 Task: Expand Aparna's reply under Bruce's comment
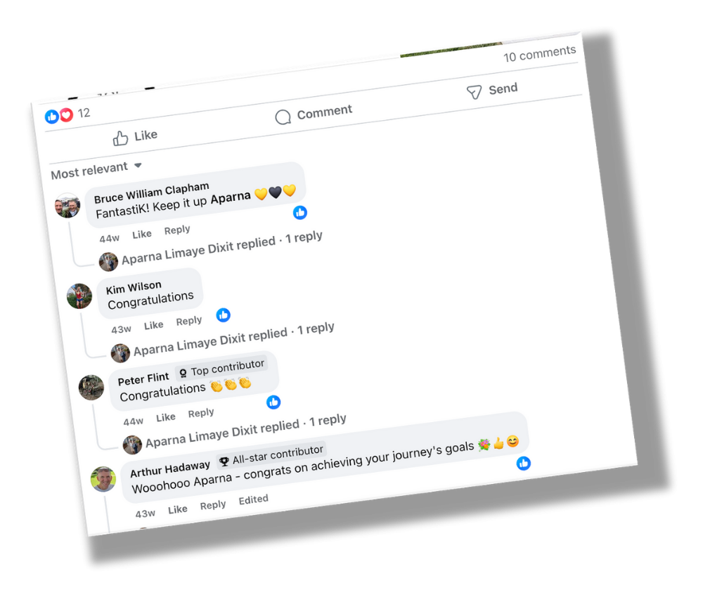222,248
